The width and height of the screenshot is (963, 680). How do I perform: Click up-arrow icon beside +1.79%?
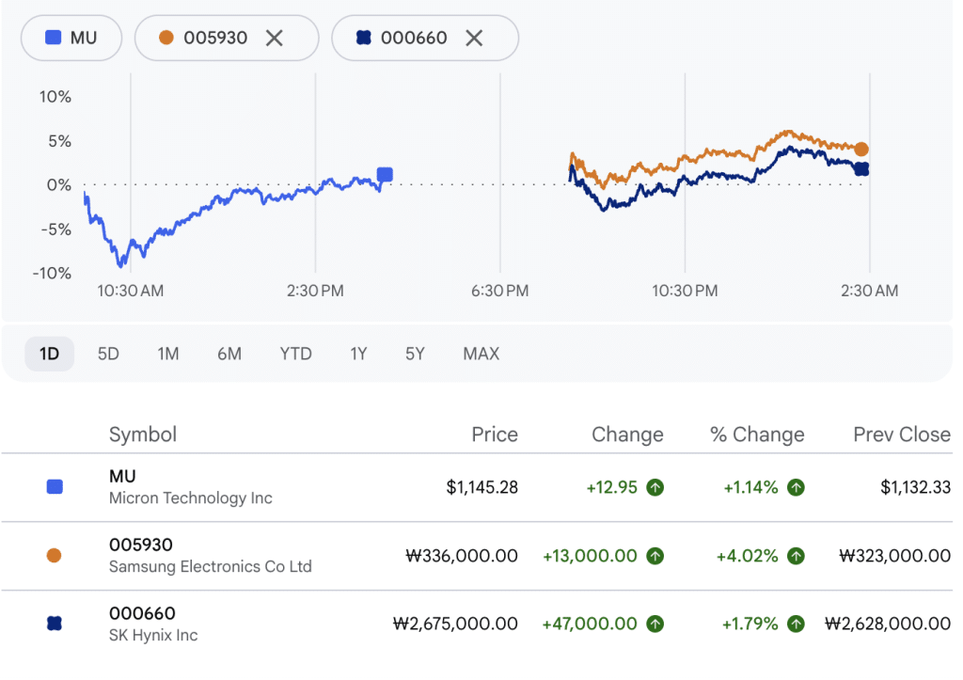click(796, 625)
